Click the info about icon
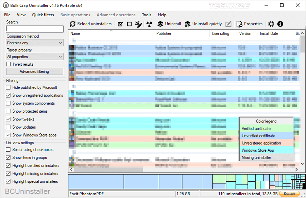Viewport: 306px width, 198px height. [x=280, y=24]
